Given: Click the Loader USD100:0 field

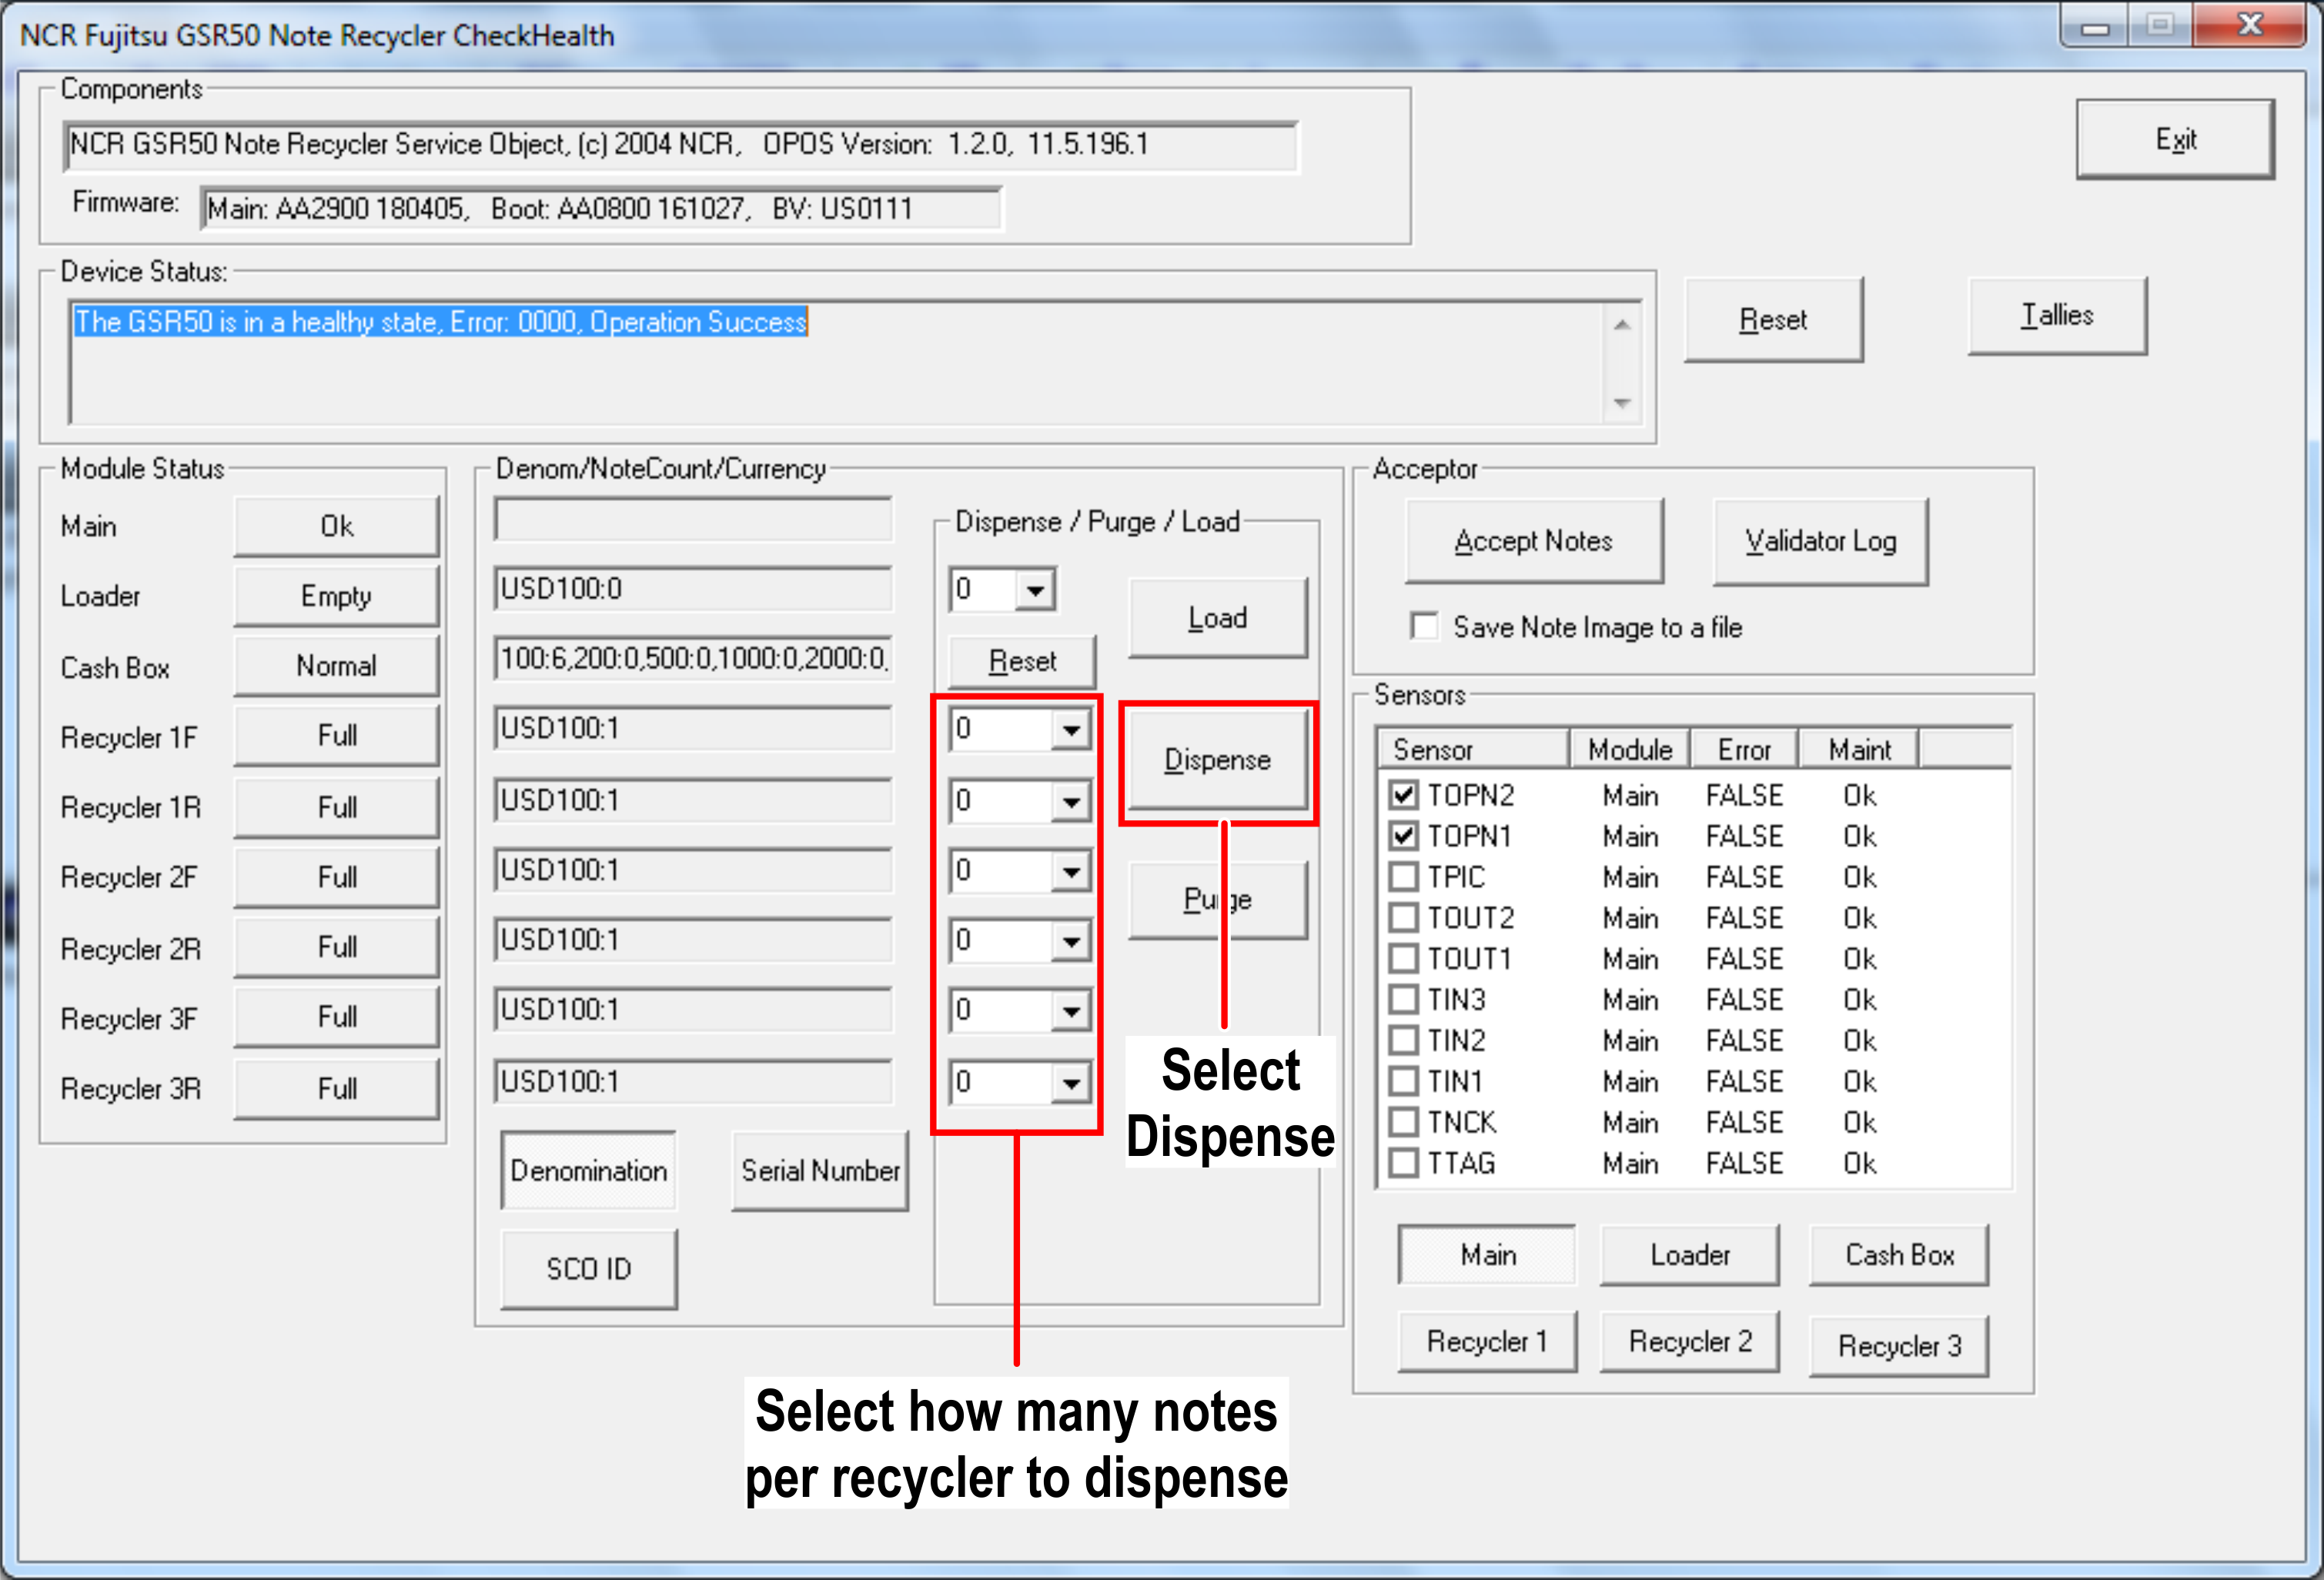Looking at the screenshot, I should 693,589.
